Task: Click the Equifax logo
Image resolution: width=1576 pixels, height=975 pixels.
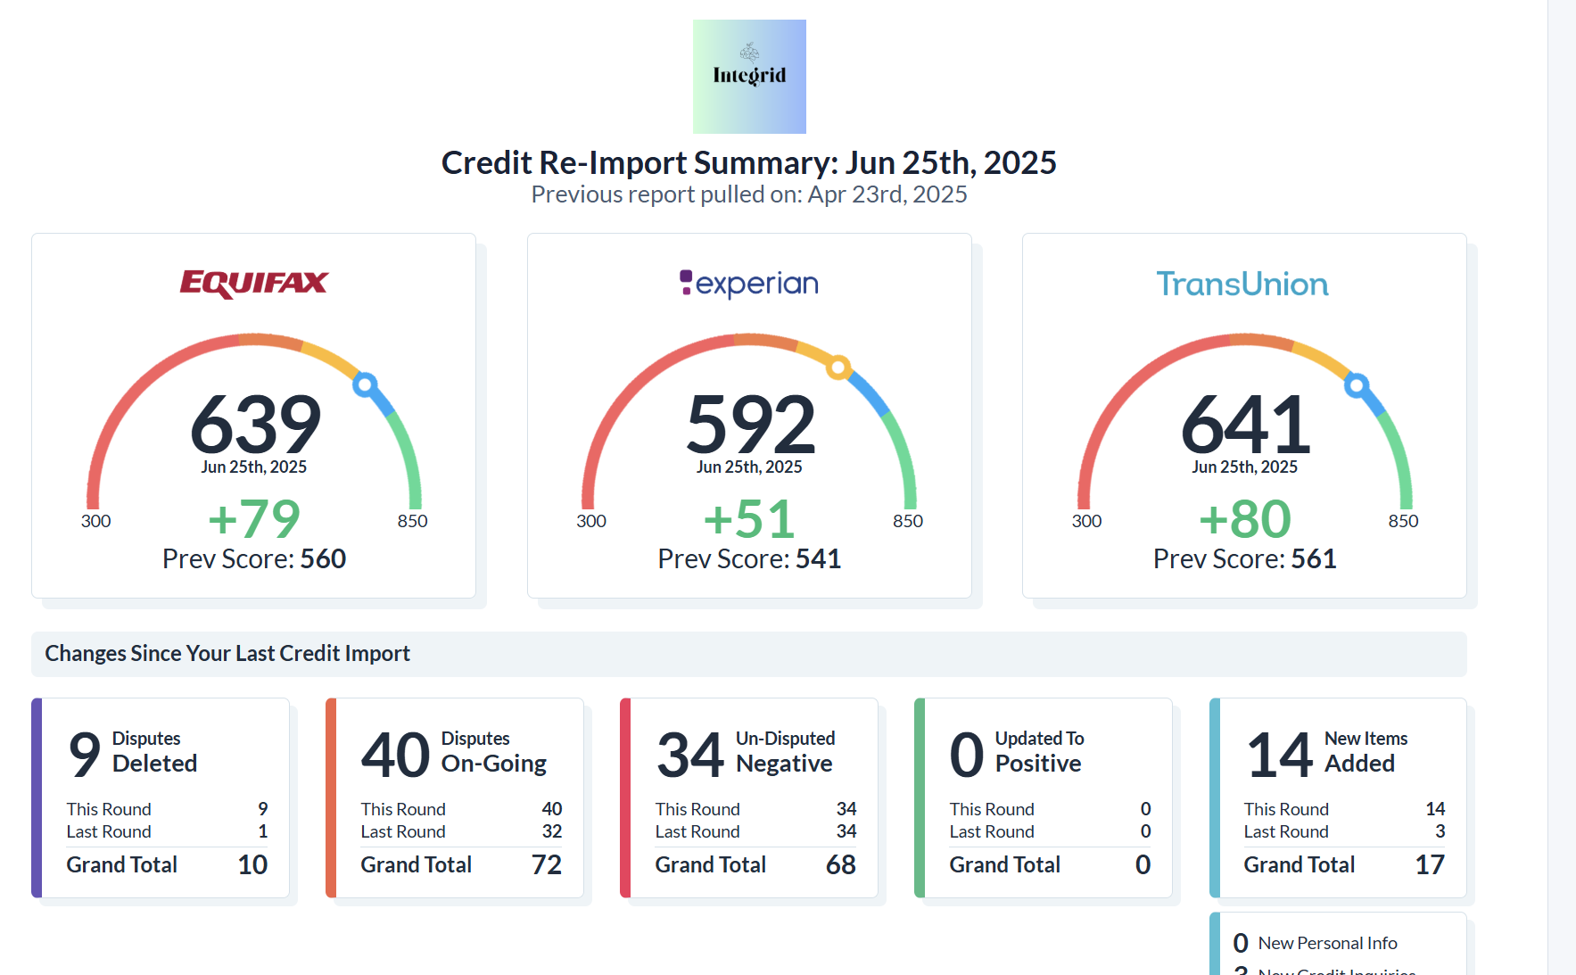Action: pyautogui.click(x=254, y=284)
